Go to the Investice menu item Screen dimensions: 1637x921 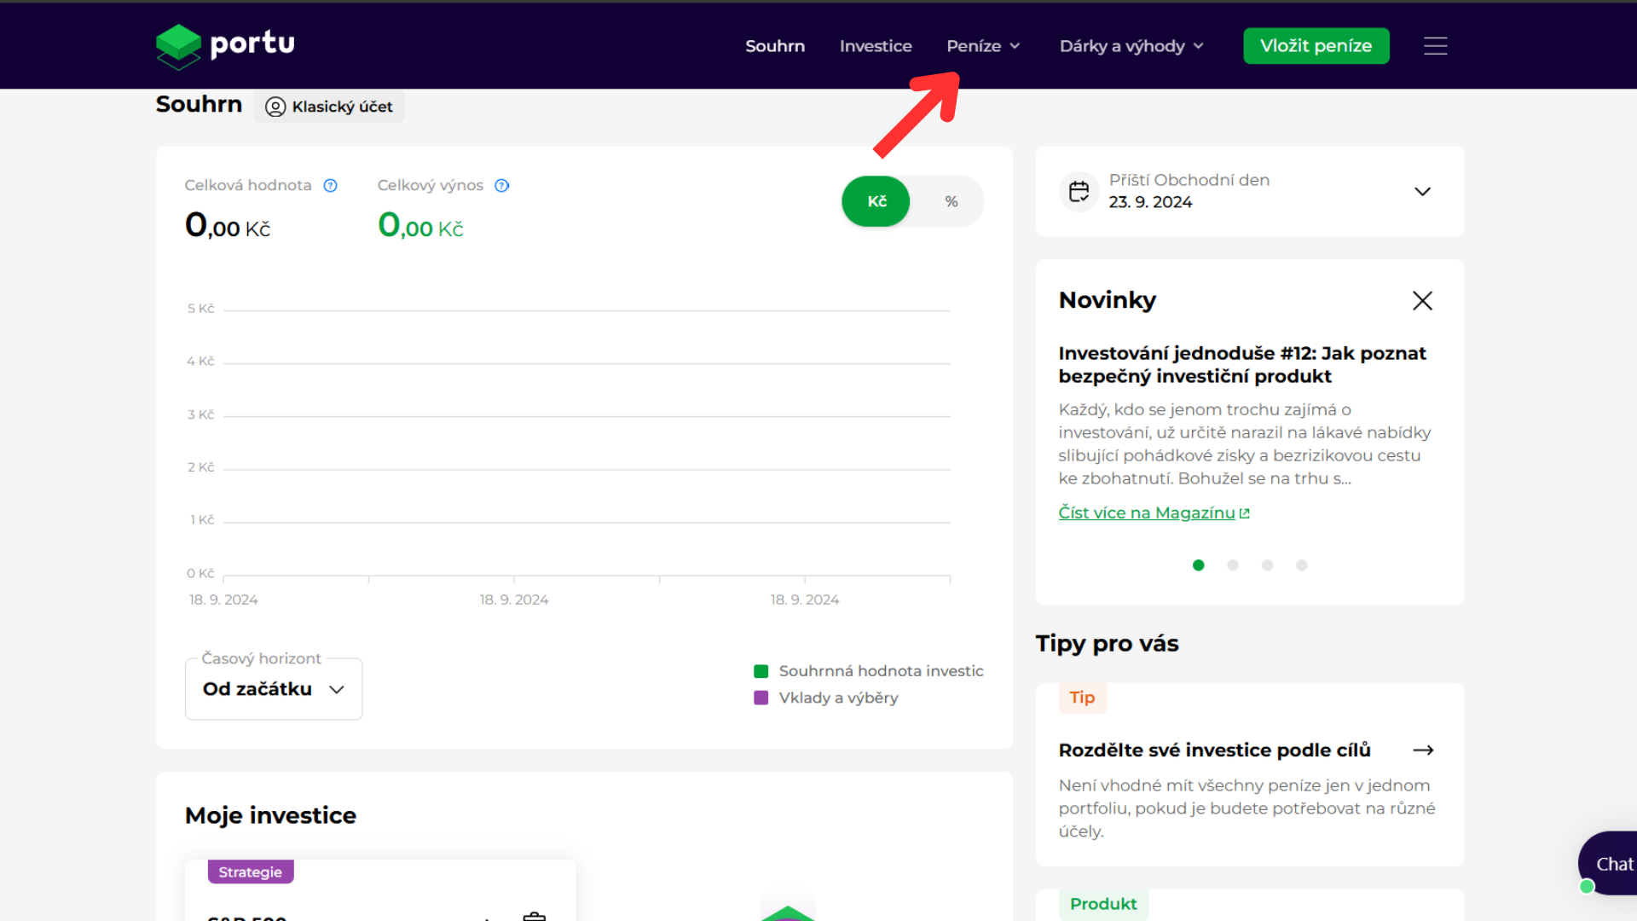(x=876, y=46)
